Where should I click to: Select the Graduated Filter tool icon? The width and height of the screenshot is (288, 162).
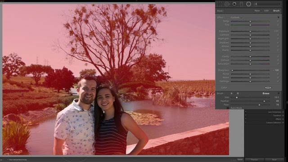242,4
